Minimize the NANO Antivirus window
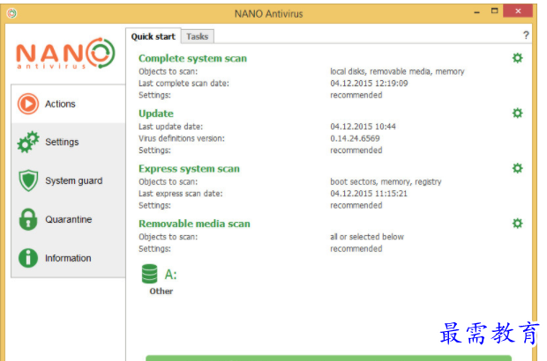547x361 pixels. 477,11
